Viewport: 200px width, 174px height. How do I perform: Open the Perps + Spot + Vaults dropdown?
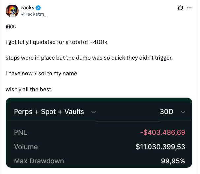tap(49, 112)
